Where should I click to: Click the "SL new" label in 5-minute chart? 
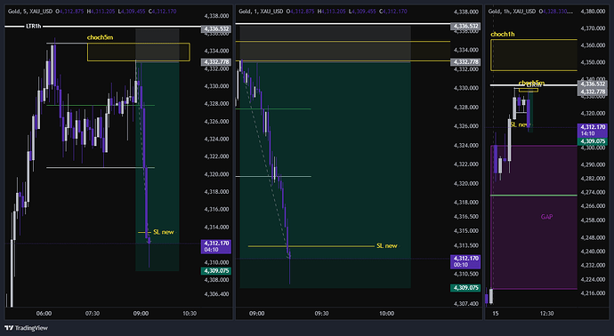164,232
